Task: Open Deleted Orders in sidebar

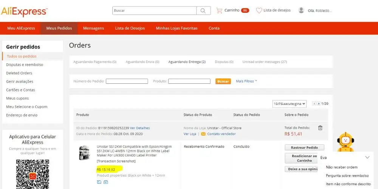Action: (x=19, y=73)
